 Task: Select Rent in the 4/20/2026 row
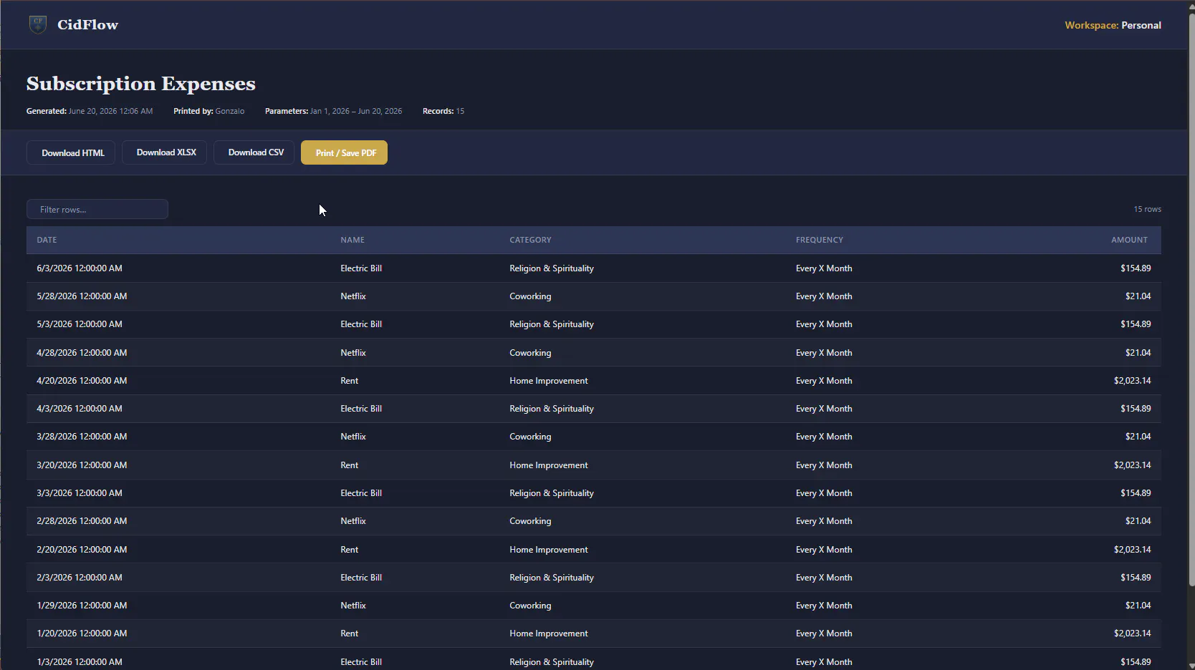click(349, 381)
